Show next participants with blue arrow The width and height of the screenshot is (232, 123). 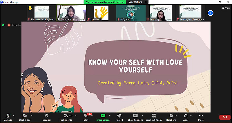tap(211, 13)
